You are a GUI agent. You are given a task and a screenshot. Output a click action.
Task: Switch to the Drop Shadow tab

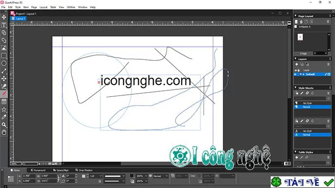(x=84, y=170)
